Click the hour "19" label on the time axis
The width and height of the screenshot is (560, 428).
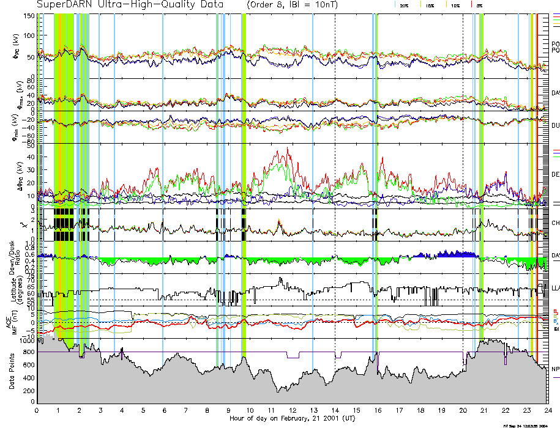coord(442,410)
